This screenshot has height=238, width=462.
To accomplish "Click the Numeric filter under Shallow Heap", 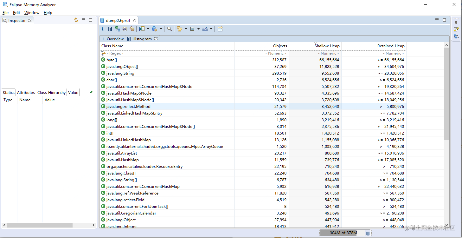I will (315, 53).
